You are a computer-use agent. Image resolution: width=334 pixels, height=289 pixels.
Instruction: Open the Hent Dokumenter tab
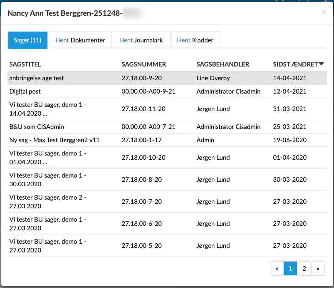coord(80,40)
